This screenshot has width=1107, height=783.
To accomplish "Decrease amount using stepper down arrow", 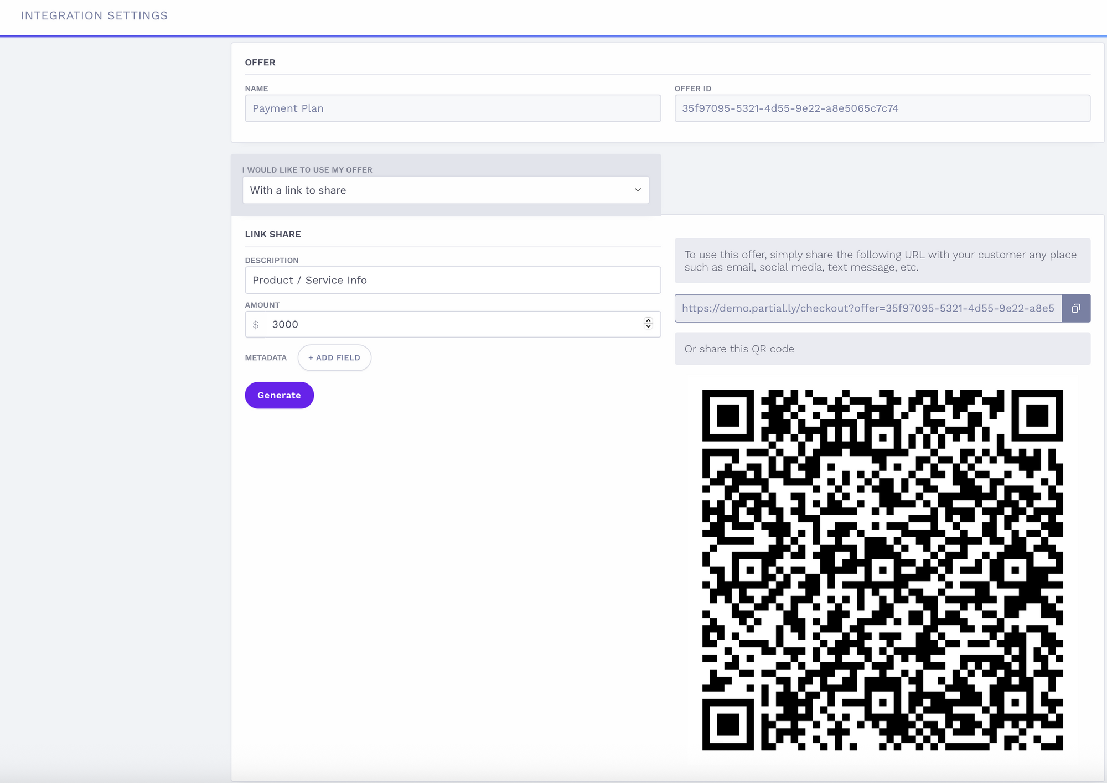I will 648,327.
